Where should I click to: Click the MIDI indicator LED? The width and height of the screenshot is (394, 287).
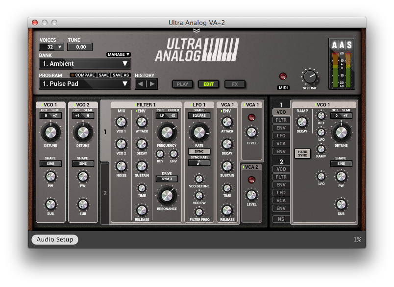pyautogui.click(x=283, y=76)
